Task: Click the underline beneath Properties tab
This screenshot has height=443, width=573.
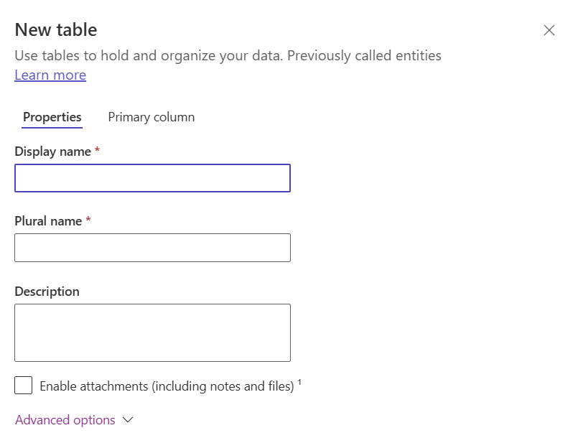Action: pyautogui.click(x=52, y=128)
